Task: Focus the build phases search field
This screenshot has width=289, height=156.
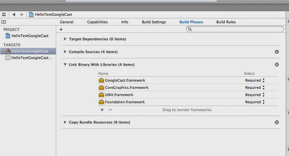Action: pyautogui.click(x=235, y=29)
